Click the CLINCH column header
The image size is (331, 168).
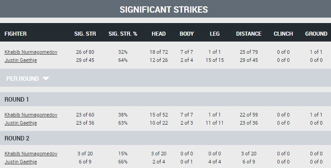pyautogui.click(x=283, y=34)
